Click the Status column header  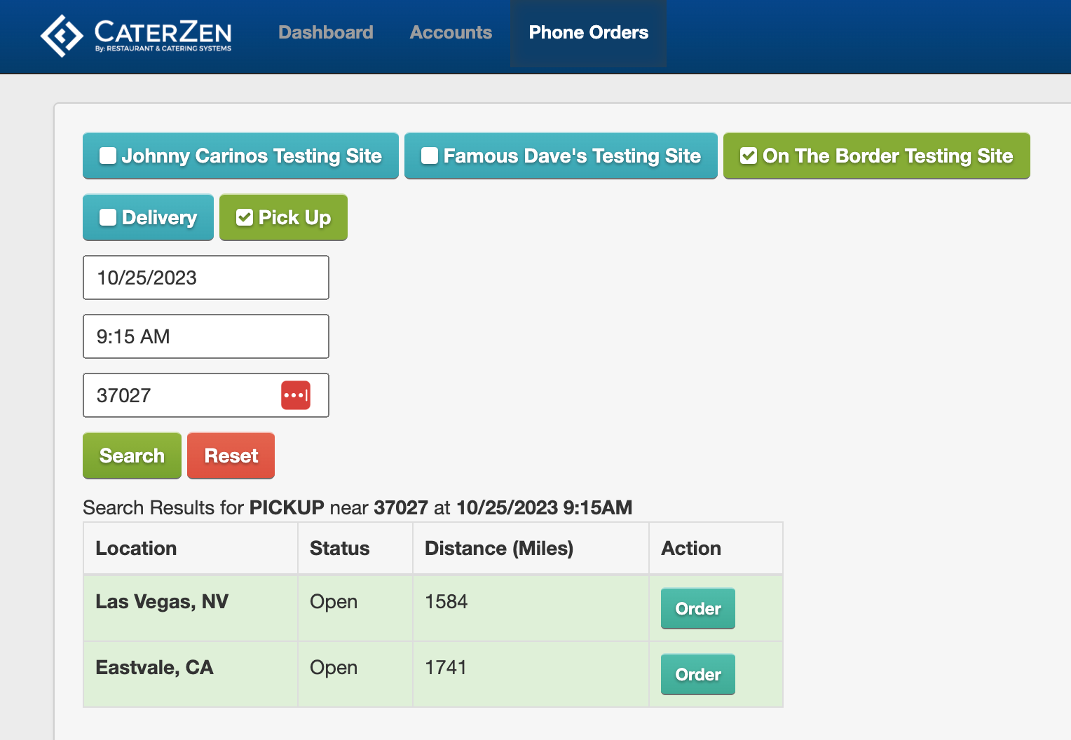coord(355,548)
